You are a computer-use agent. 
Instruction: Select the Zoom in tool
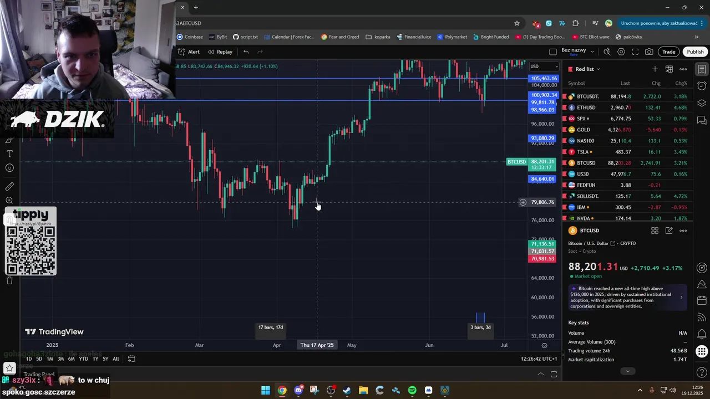[x=9, y=201]
